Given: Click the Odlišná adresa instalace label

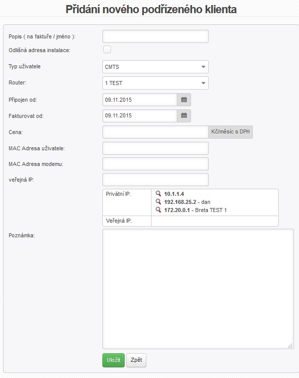Looking at the screenshot, I should click(40, 51).
